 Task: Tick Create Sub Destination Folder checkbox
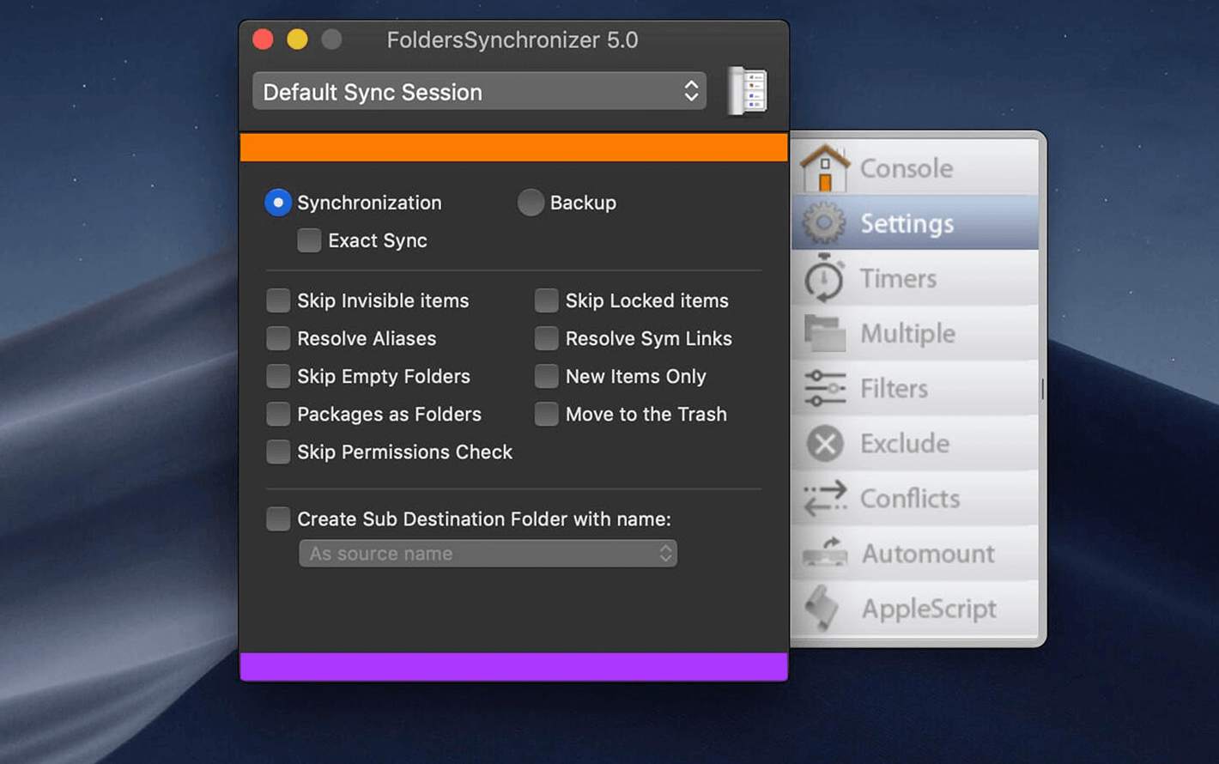[x=278, y=518]
